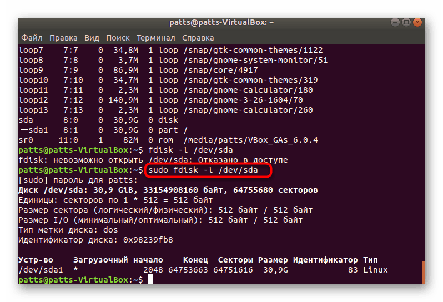The width and height of the screenshot is (443, 302).
Task: Click the fdisk -l /dev/sda command without sudo
Action: (190, 150)
